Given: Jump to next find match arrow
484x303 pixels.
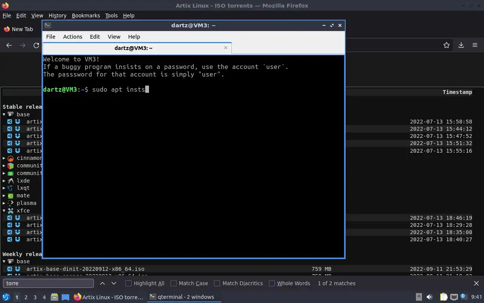Looking at the screenshot, I should coord(114,283).
